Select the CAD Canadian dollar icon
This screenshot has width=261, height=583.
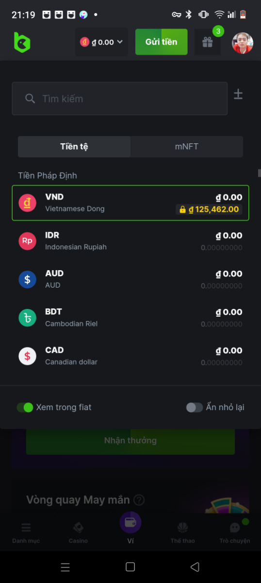(27, 356)
